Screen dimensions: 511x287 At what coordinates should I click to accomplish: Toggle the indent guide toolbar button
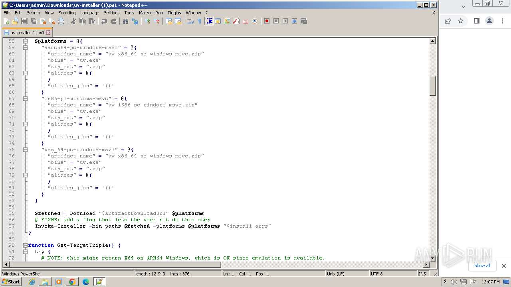[x=209, y=21]
